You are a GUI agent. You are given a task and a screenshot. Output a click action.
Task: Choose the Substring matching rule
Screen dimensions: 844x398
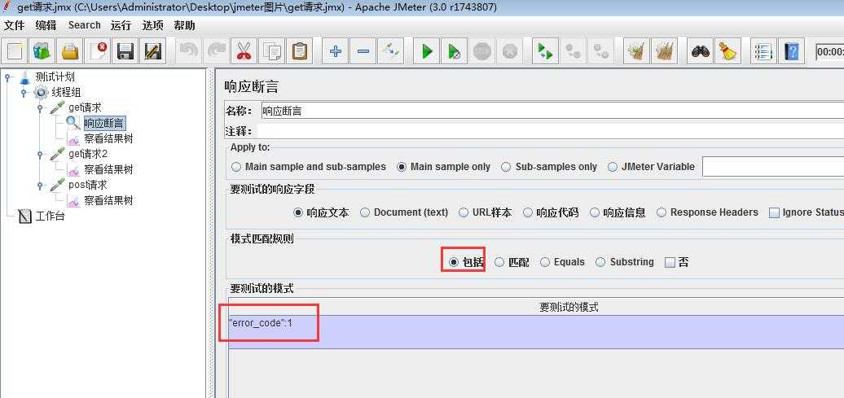pos(624,262)
